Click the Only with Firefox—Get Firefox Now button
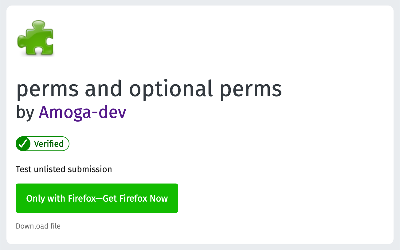 click(x=97, y=198)
